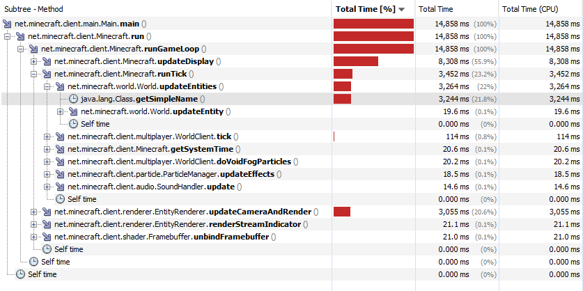The height and width of the screenshot is (291, 583).
Task: Click the method icon beside unbindFramebuffer
Action: [x=47, y=237]
